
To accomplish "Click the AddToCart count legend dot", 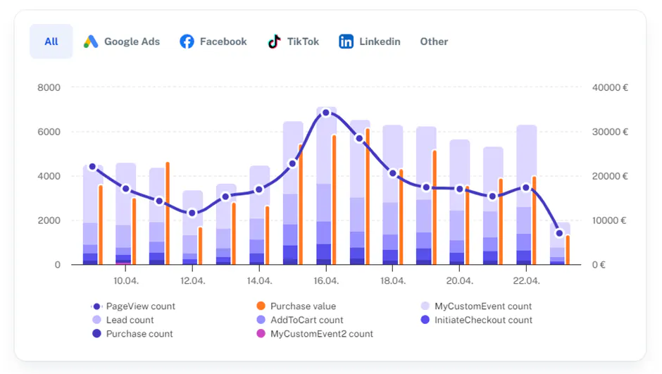I will click(261, 320).
